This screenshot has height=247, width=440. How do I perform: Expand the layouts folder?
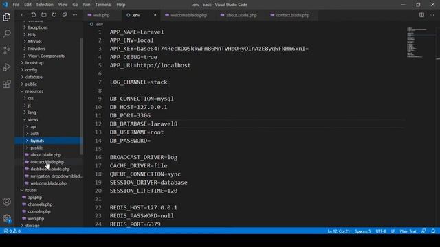[37, 141]
